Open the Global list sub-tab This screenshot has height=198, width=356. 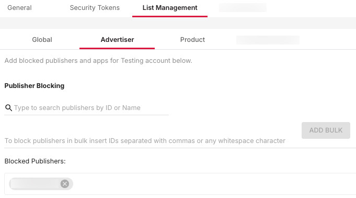point(42,40)
